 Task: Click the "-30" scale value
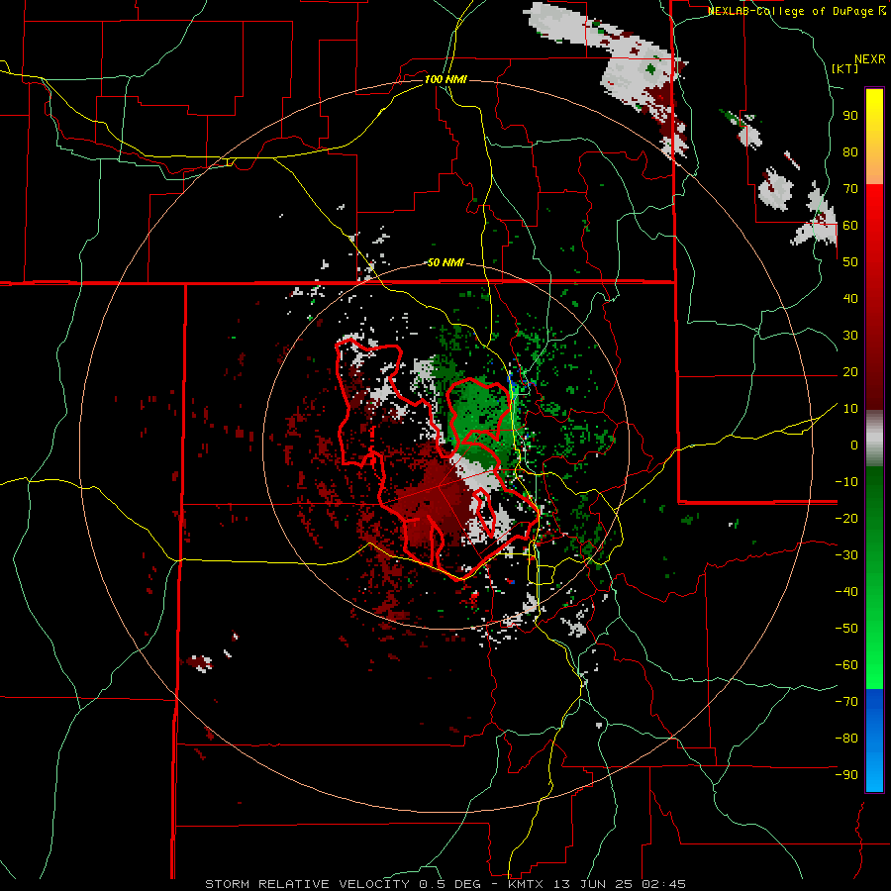click(x=846, y=555)
